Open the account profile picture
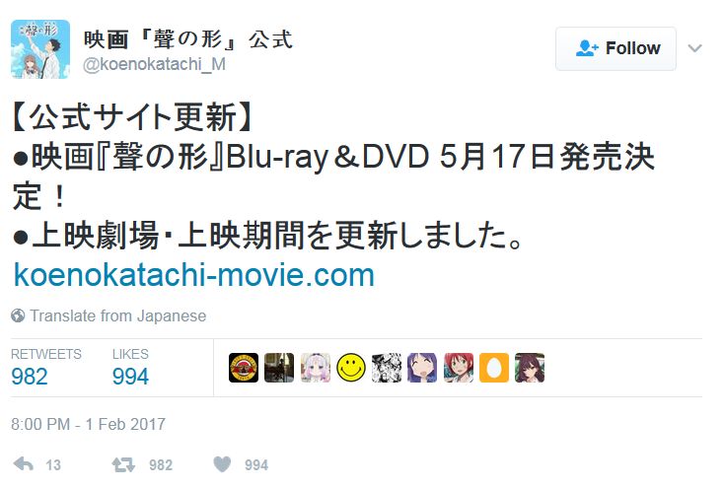The image size is (724, 489). (x=40, y=49)
